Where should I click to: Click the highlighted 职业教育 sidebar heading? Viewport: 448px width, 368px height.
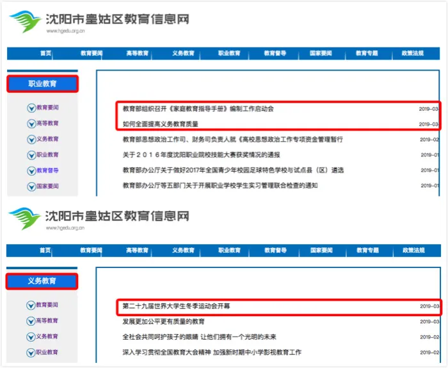pyautogui.click(x=42, y=84)
